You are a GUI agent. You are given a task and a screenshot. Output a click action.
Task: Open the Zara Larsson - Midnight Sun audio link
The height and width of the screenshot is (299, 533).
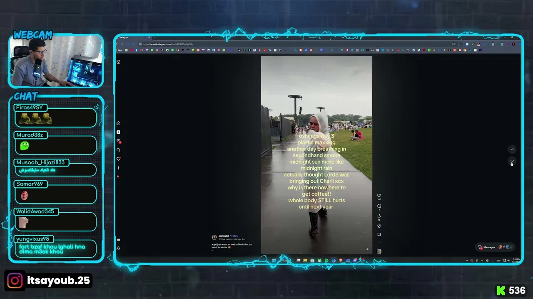click(x=233, y=239)
